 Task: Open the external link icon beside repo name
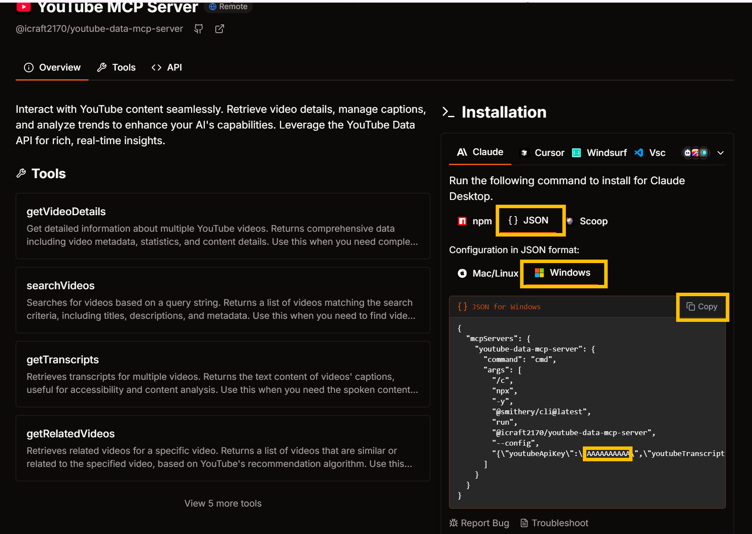(x=220, y=29)
